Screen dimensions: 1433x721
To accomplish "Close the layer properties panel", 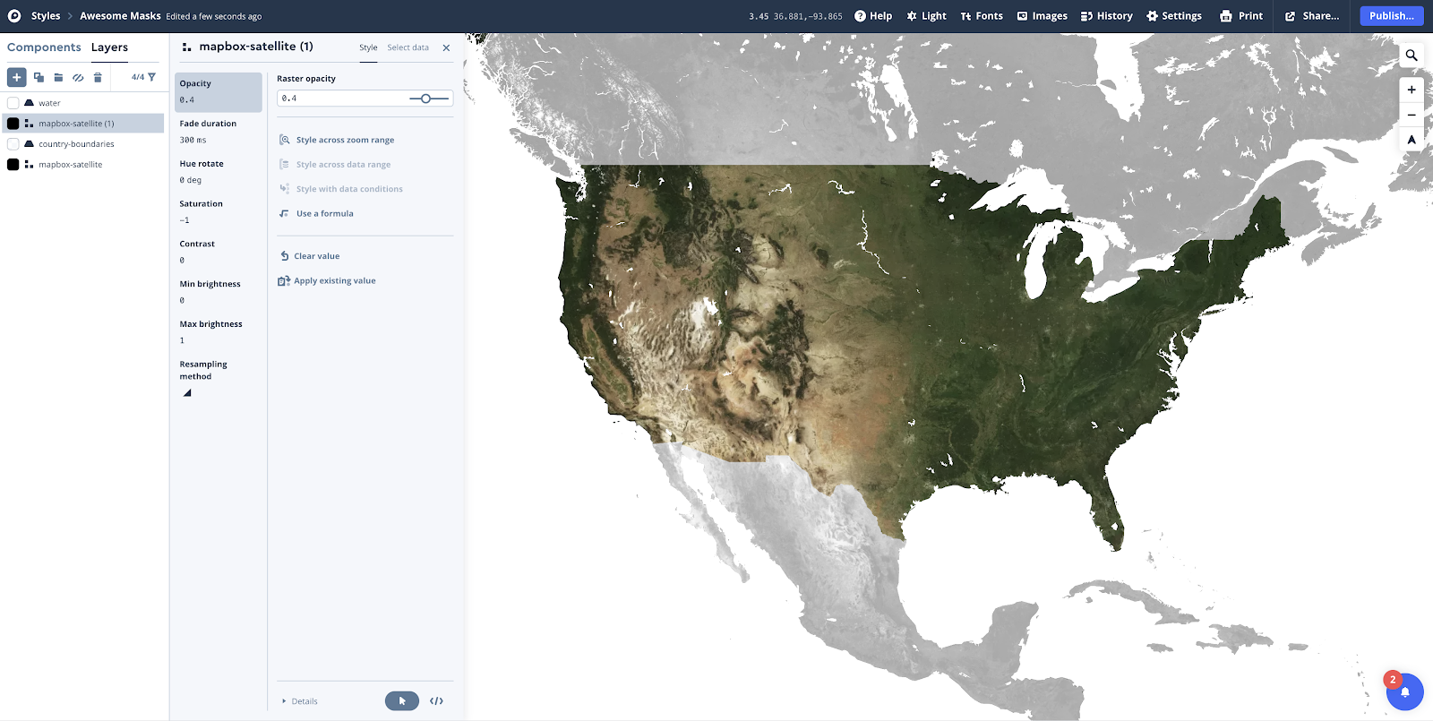I will (446, 47).
